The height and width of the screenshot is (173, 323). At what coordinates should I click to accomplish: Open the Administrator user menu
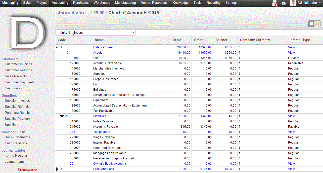pos(307,3)
